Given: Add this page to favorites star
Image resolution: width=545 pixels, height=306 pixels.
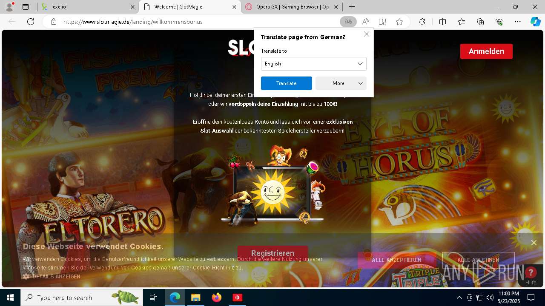Looking at the screenshot, I should tap(399, 22).
